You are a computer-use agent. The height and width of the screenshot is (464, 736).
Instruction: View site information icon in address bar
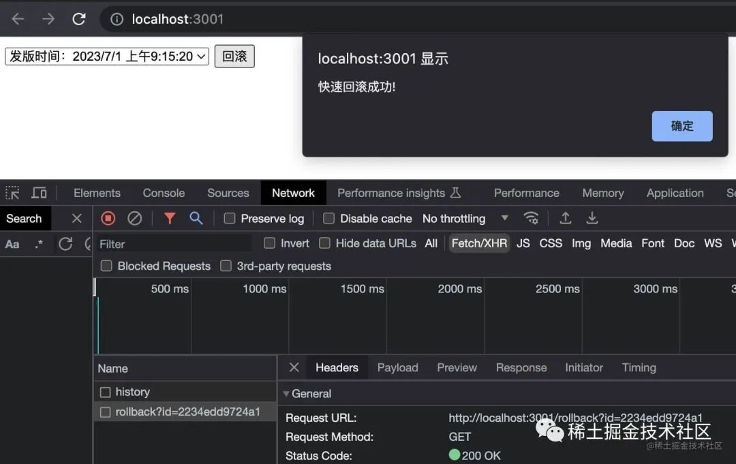coord(117,19)
